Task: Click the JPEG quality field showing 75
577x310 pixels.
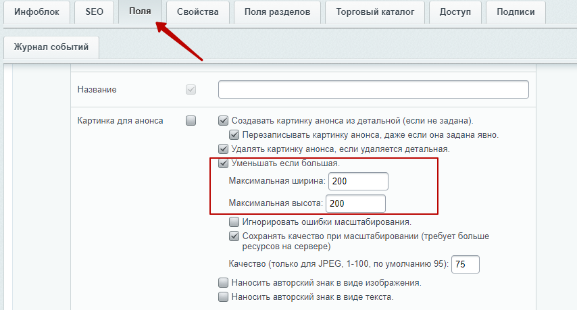Action: click(x=465, y=264)
